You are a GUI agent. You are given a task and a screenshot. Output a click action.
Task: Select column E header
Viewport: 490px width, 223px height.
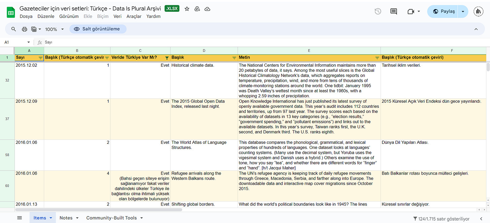tap(309, 51)
